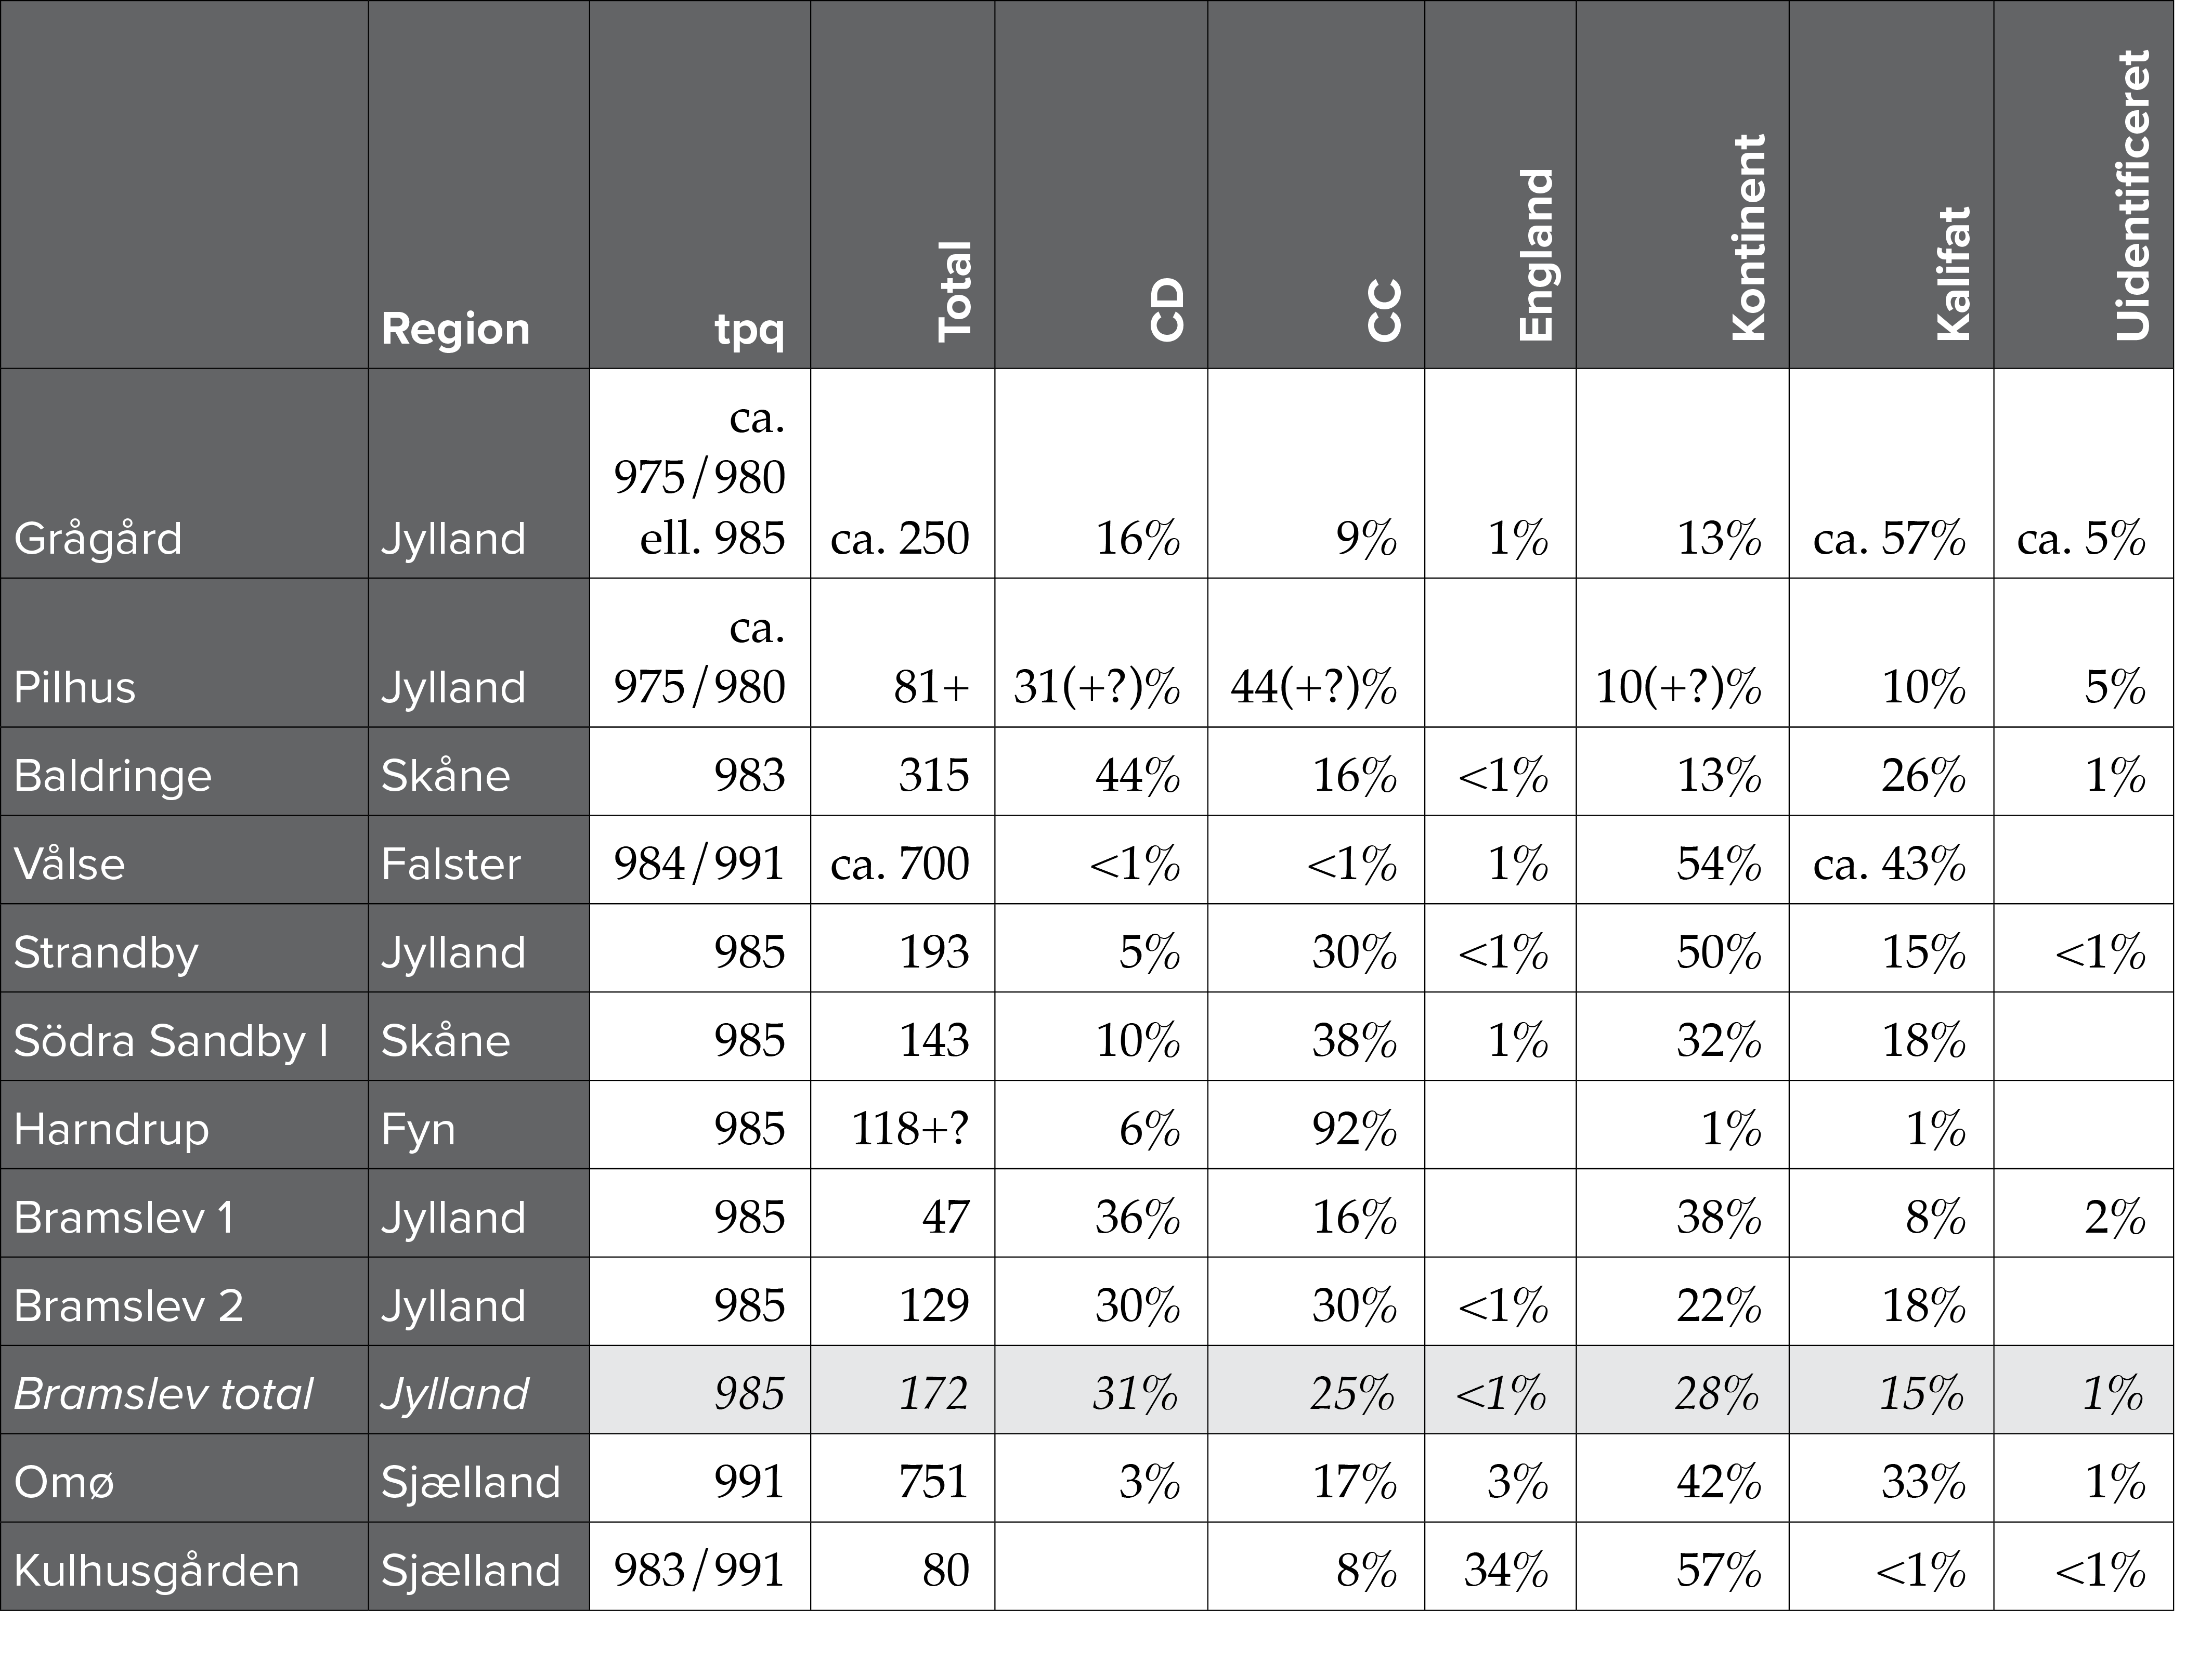This screenshot has width=2212, height=1660.
Task: Click the Kalifat column header
Action: [x=1952, y=273]
